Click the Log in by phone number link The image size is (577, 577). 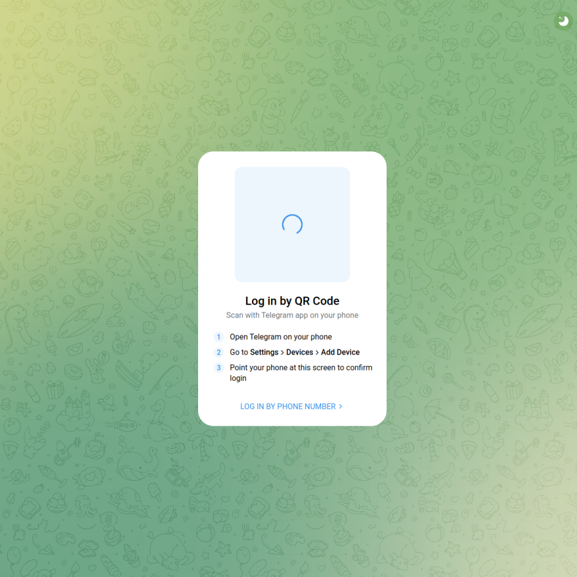[292, 406]
